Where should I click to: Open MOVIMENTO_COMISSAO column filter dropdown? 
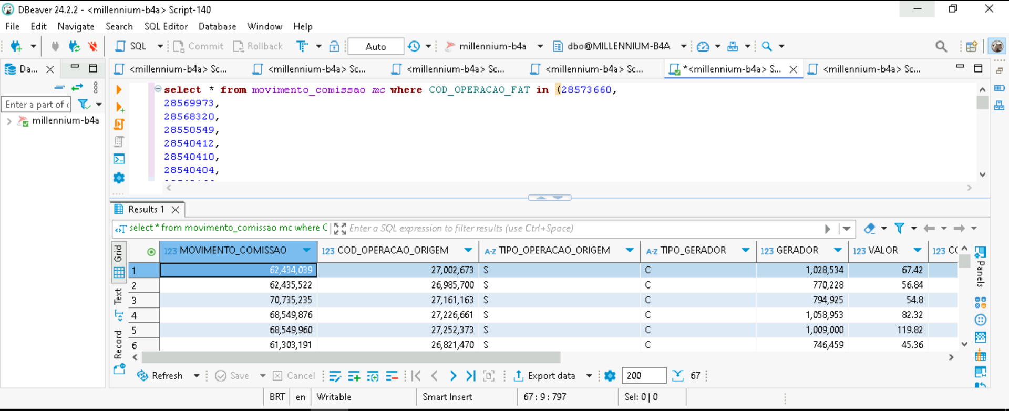(306, 250)
